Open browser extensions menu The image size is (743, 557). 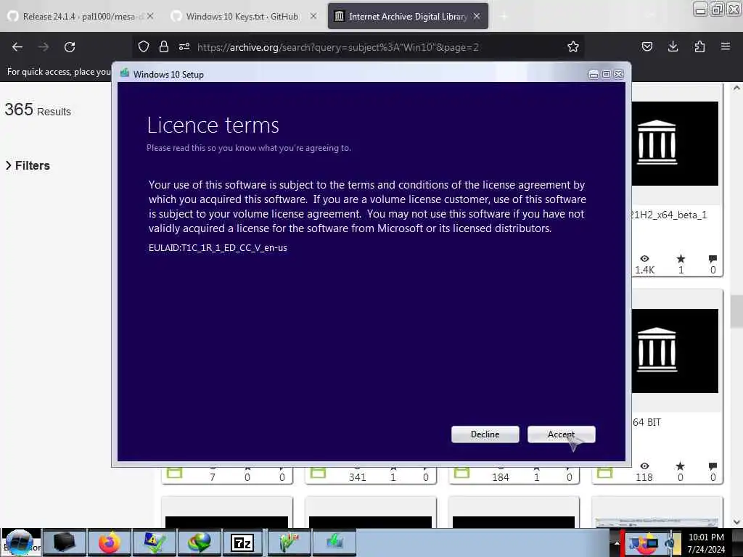coord(699,46)
